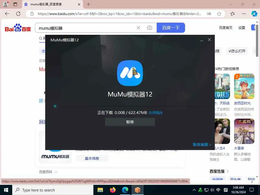260x195 pixels.
Task: Open 波西亚时光 game thumbnail
Action: (x=244, y=86)
